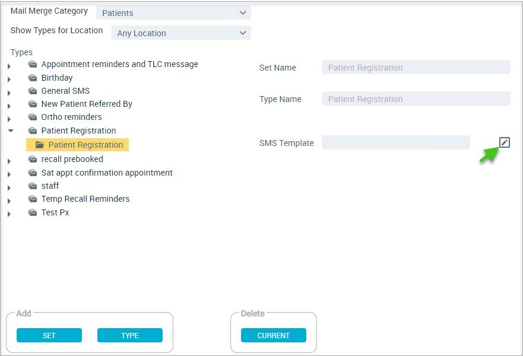This screenshot has width=523, height=356.
Task: Click the open folder icon of selected Patient Registration type
Action: coord(40,145)
